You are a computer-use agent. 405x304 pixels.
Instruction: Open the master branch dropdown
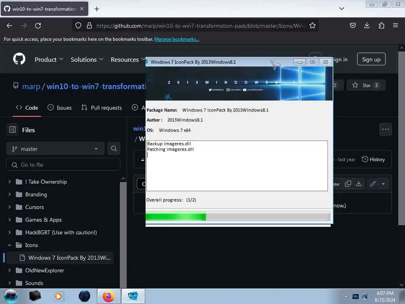pos(55,149)
